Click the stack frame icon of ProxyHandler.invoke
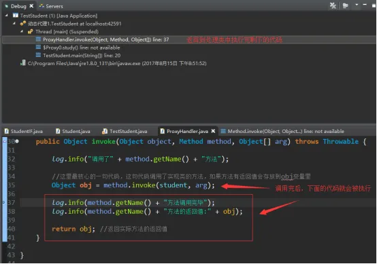377x264 pixels. 38,39
